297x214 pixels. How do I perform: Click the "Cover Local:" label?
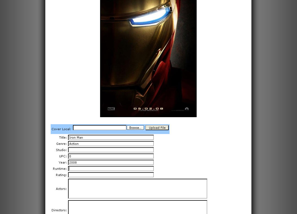tap(61, 129)
